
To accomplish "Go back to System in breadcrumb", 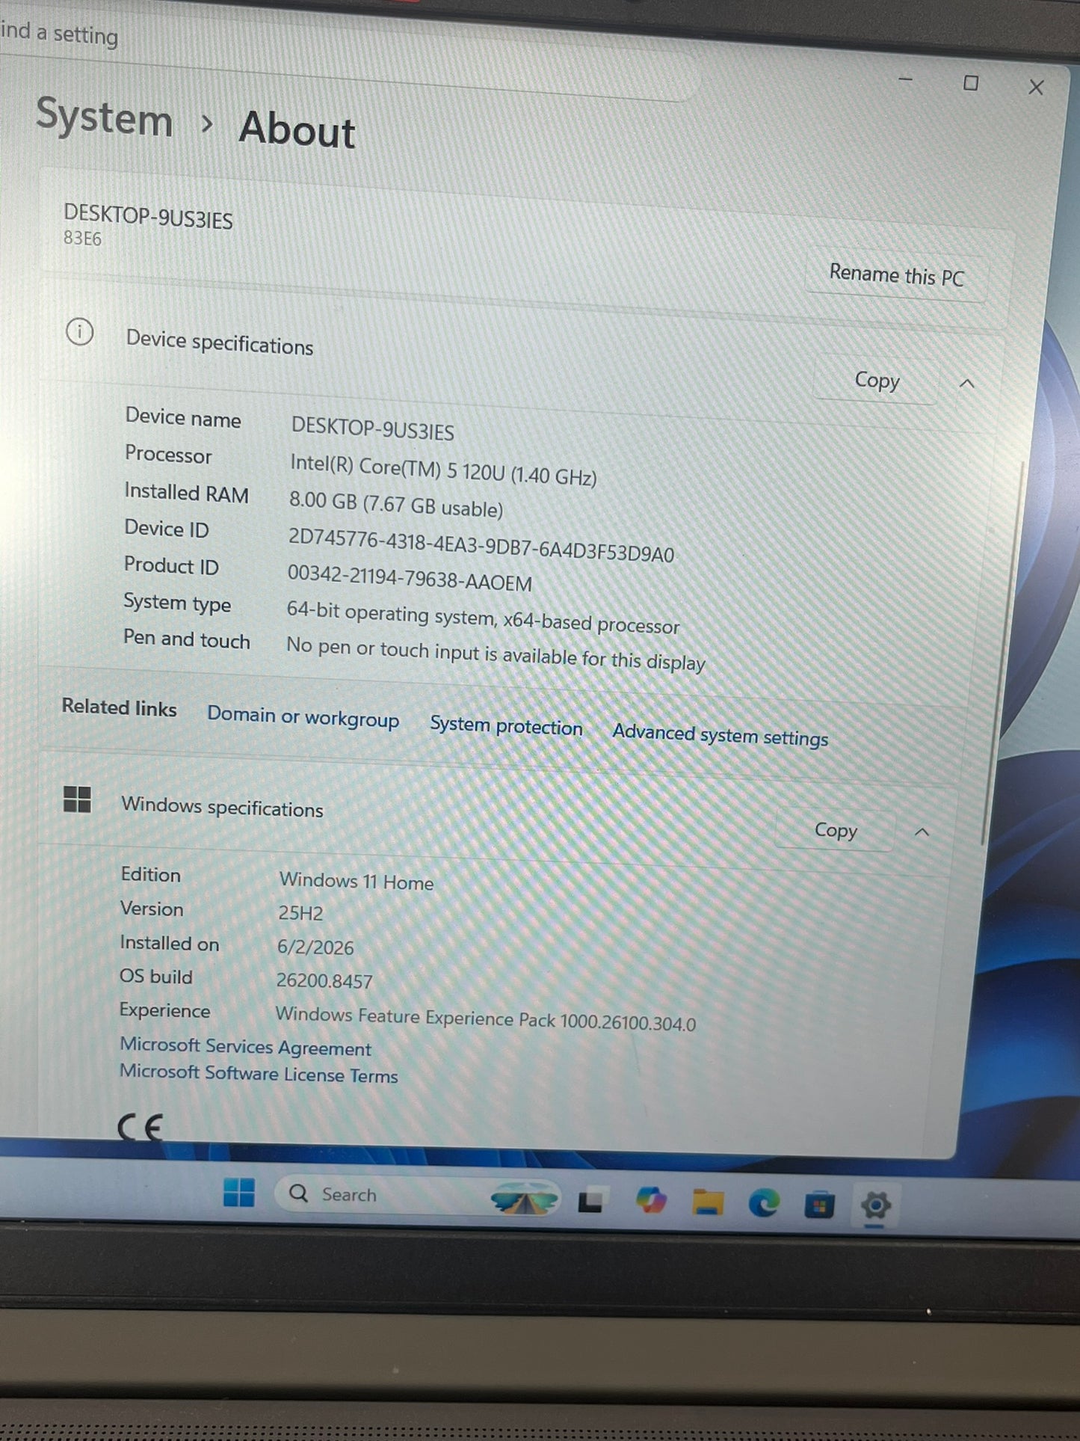I will point(104,118).
